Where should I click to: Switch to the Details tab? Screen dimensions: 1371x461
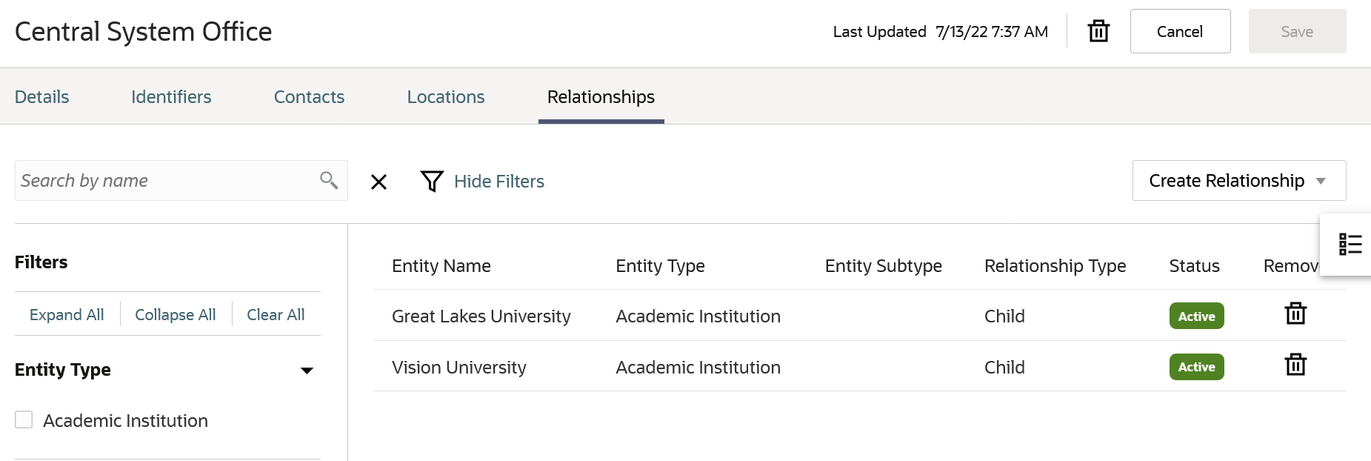point(42,97)
